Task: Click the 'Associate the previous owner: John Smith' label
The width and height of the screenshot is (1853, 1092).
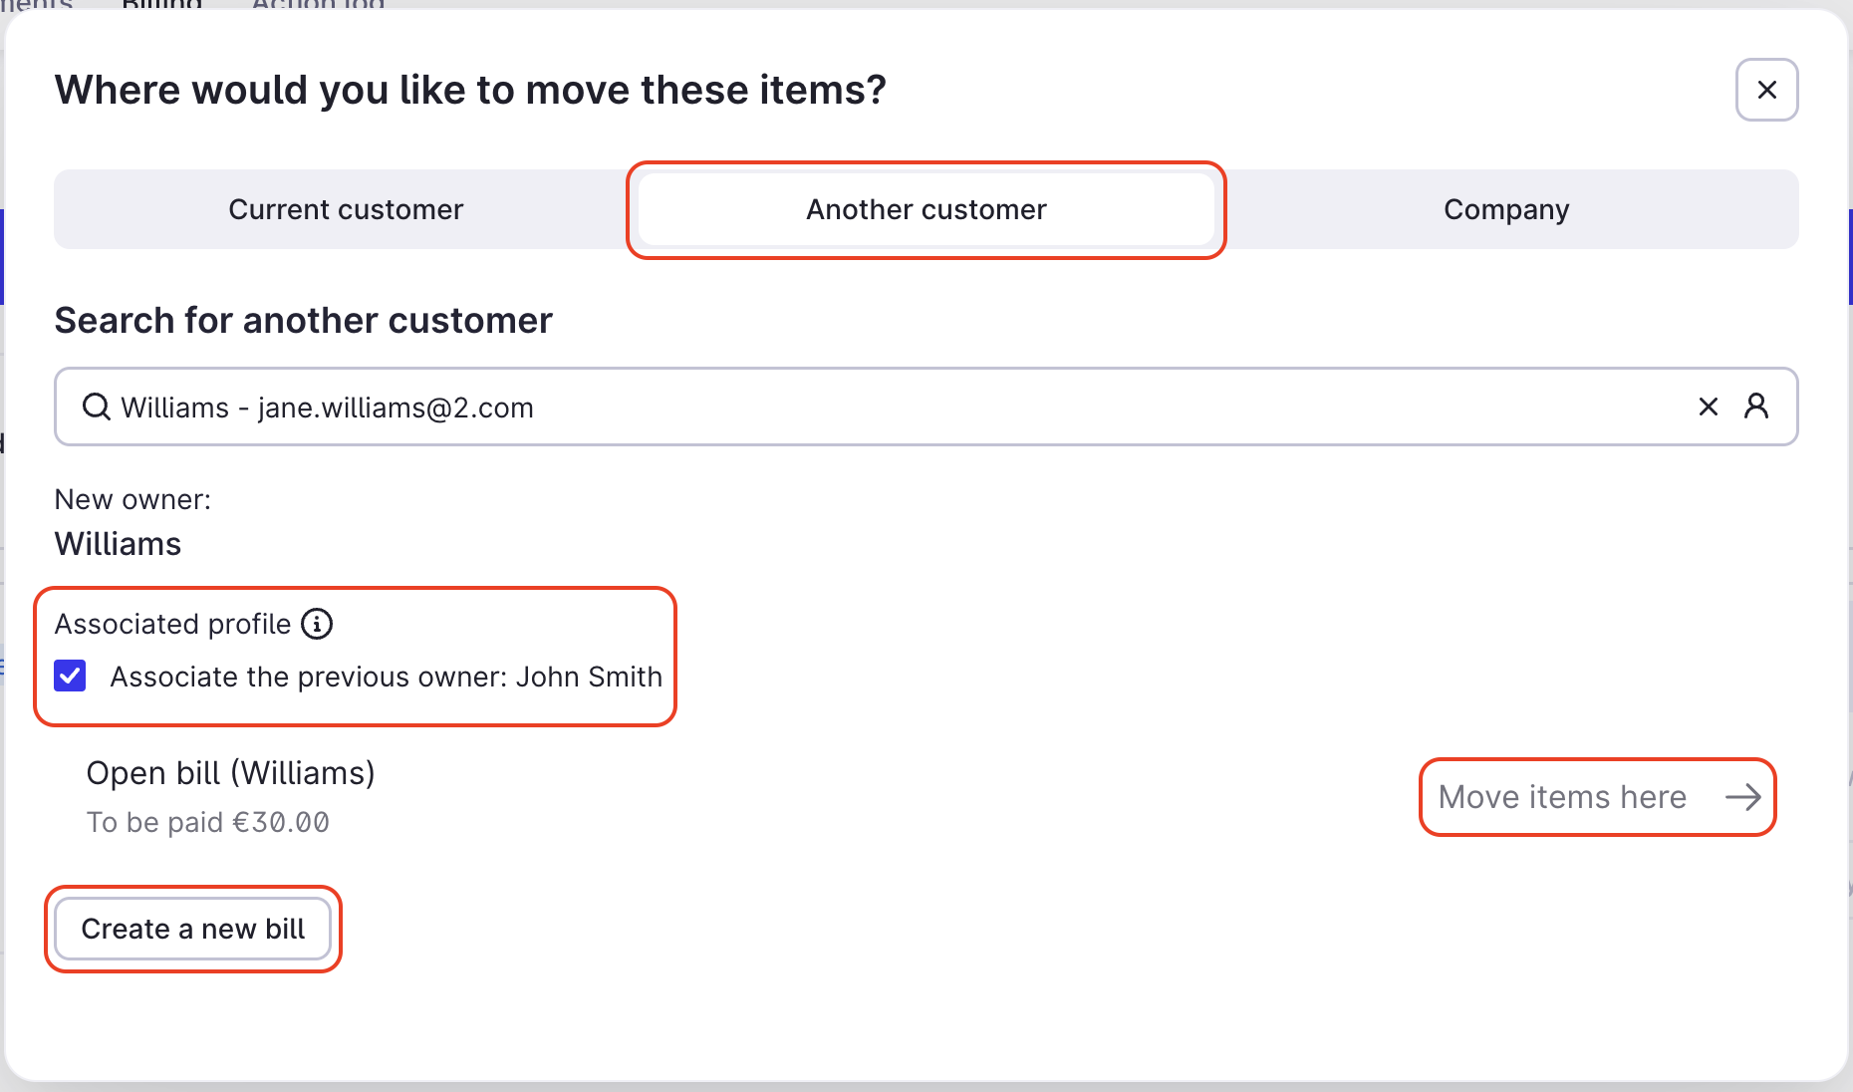Action: click(x=386, y=677)
